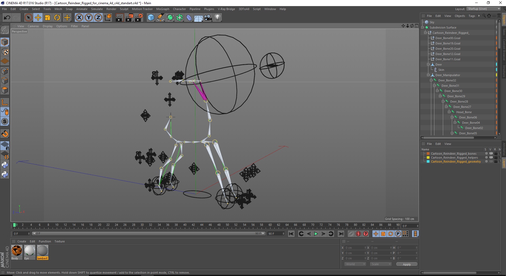Go to end of animation
Viewport: 506px width, 276px height.
pyautogui.click(x=341, y=234)
